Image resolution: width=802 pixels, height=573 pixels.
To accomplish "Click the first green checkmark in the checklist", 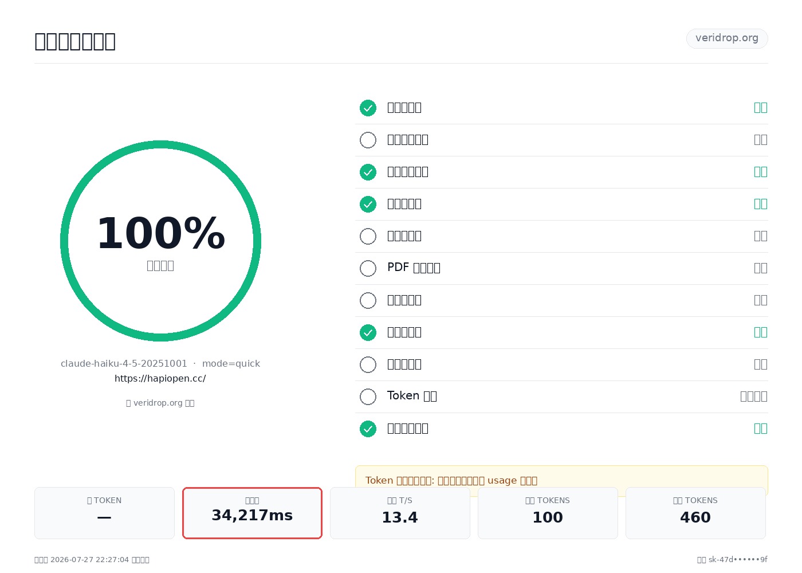I will pyautogui.click(x=368, y=108).
